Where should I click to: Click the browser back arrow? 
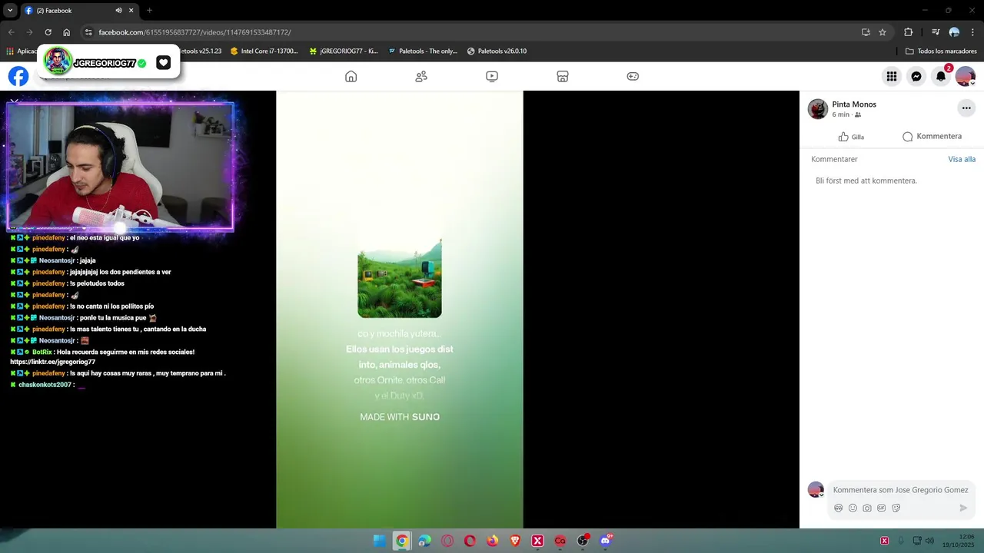[11, 32]
